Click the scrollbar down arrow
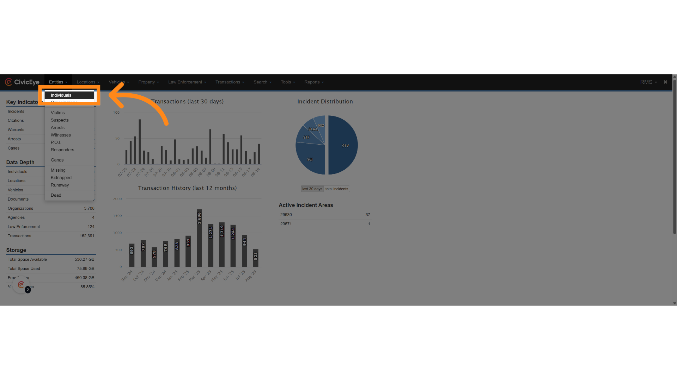Image resolution: width=677 pixels, height=380 pixels. click(x=674, y=303)
